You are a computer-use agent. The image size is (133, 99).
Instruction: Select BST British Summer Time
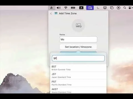click(78, 68)
